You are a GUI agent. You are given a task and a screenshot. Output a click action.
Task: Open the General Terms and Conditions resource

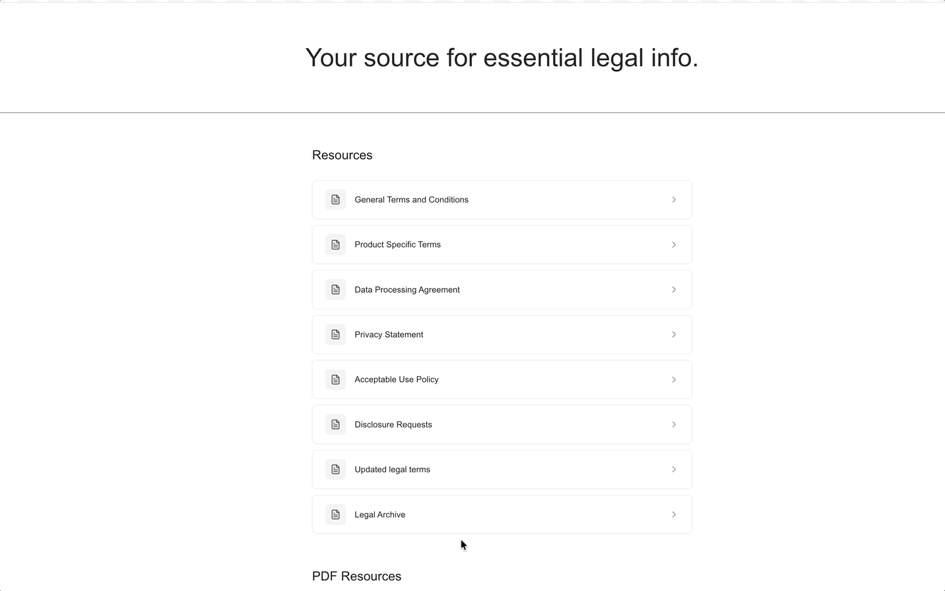502,199
